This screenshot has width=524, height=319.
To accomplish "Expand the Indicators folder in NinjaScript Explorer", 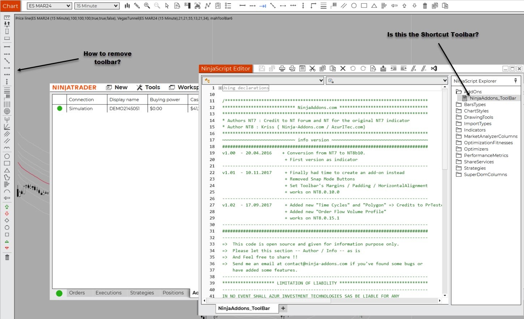I will [x=459, y=130].
